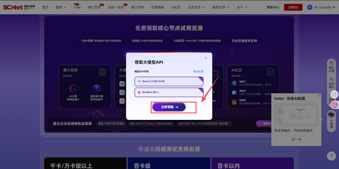Open the 智能体 item icon
This screenshot has height=169, width=339.
234,84
